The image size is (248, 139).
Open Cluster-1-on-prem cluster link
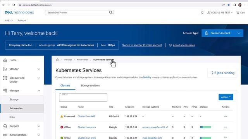87,127
